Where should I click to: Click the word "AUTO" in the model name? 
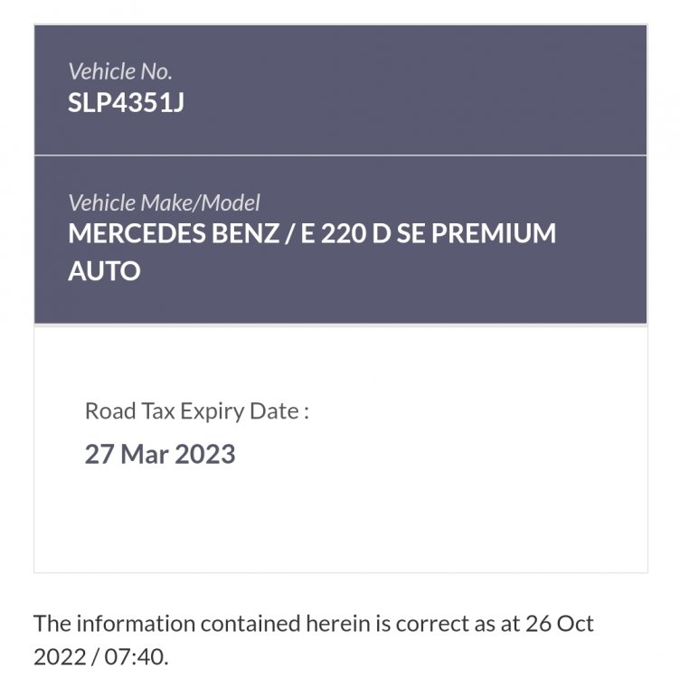(104, 271)
